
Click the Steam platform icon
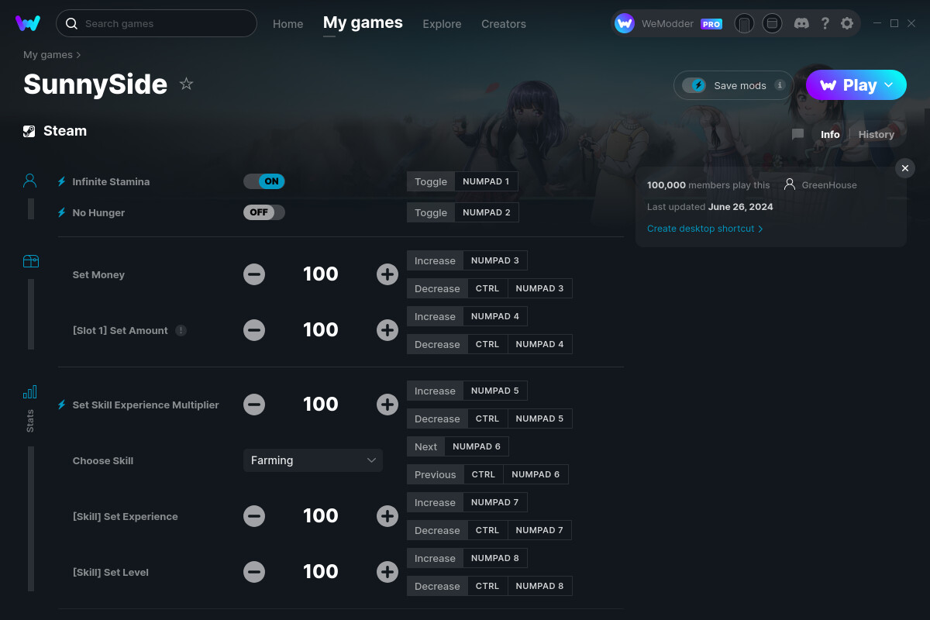[x=29, y=130]
